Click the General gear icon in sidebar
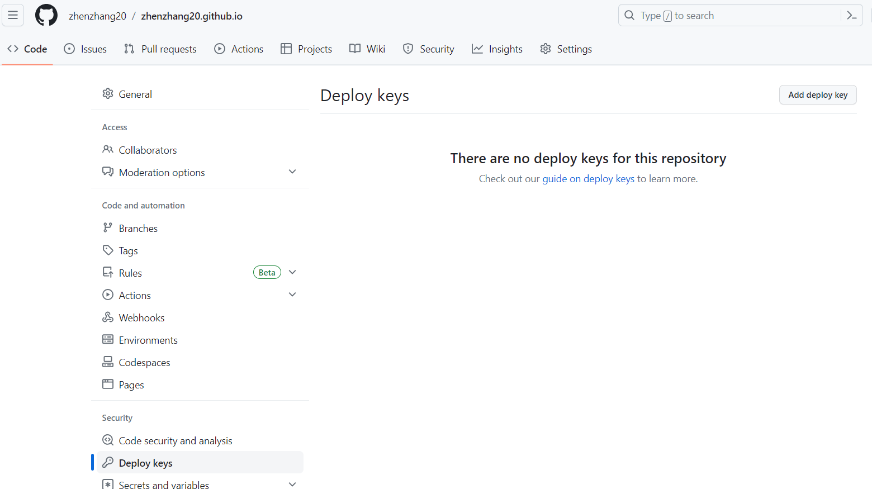 coord(108,94)
